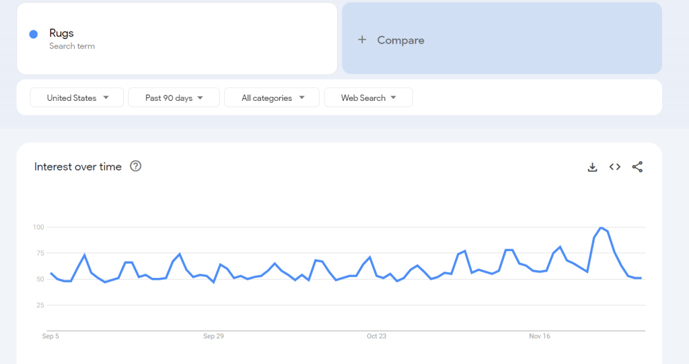Expand the Web Search type dropdown
689x364 pixels.
point(368,98)
